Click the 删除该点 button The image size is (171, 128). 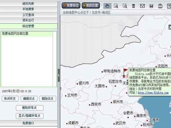pos(48,99)
